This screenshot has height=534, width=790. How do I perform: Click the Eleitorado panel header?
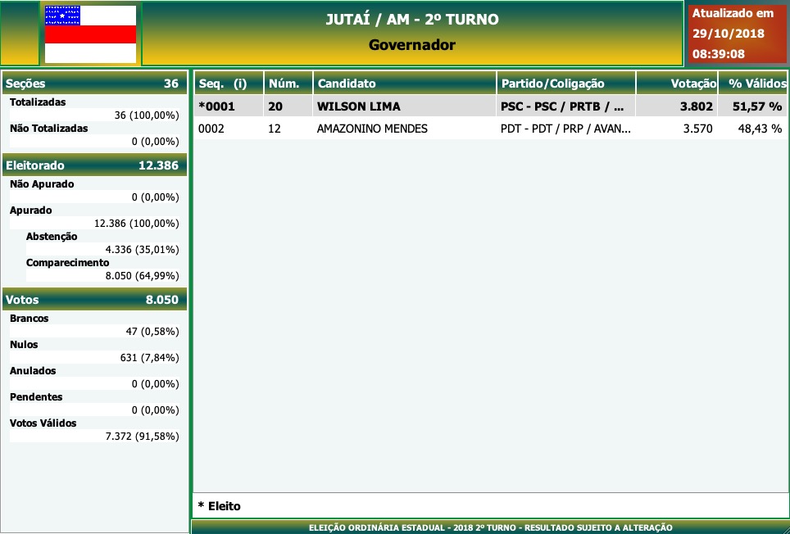pos(94,165)
